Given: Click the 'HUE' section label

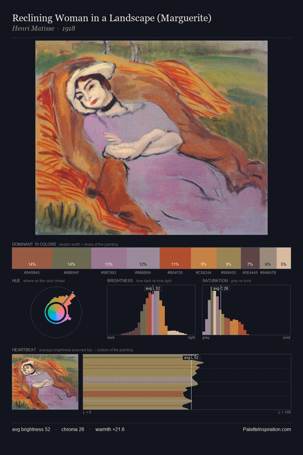Looking at the screenshot, I should point(16,281).
